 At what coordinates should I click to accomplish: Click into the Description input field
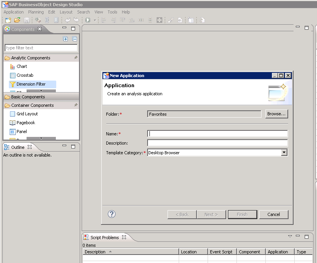(x=217, y=143)
